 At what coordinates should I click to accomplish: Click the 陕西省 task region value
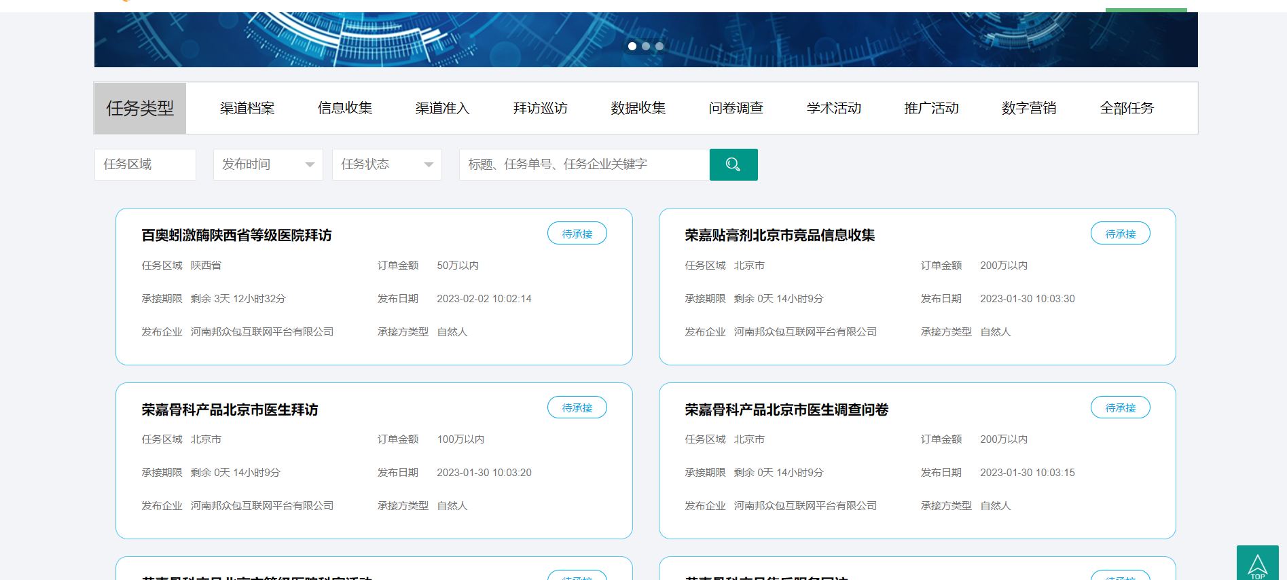click(x=206, y=266)
